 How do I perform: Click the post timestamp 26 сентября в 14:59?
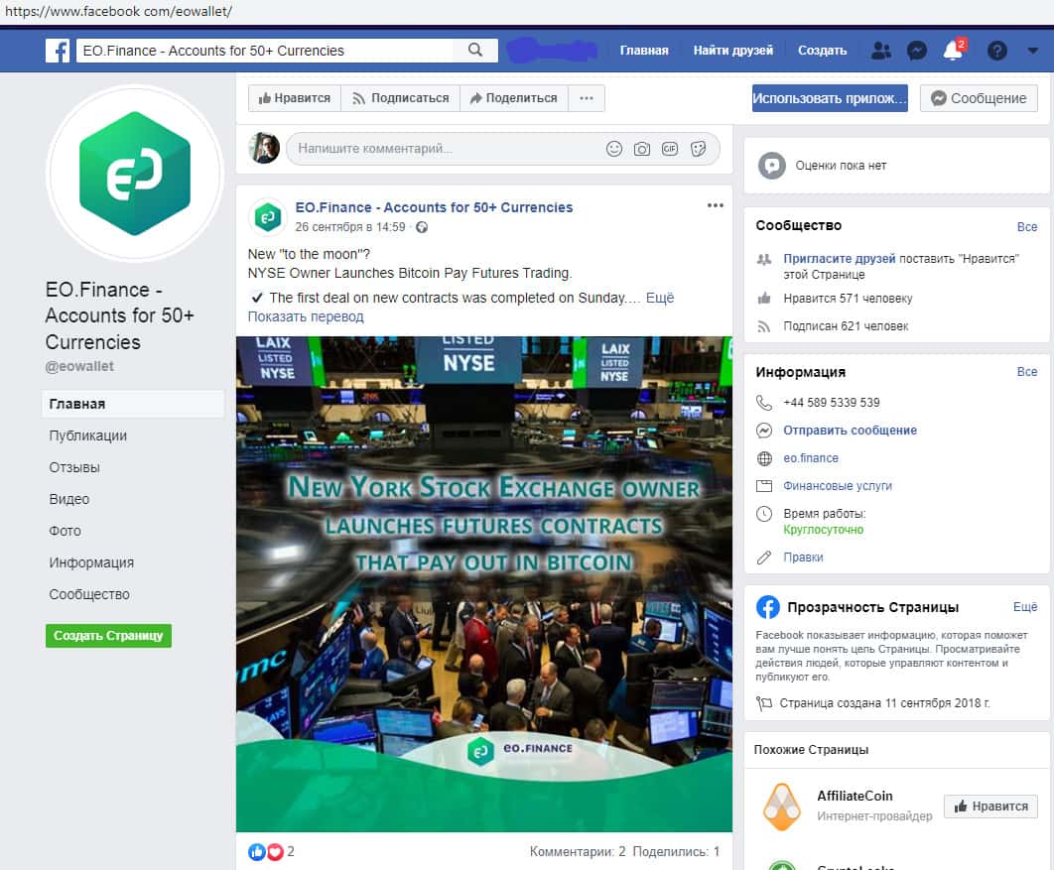click(x=350, y=227)
